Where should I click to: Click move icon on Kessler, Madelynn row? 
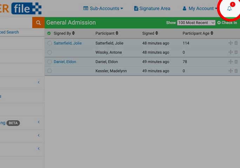[231, 71]
